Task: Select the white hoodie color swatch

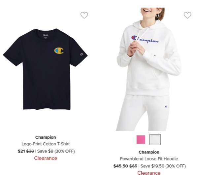Action: pyautogui.click(x=155, y=140)
